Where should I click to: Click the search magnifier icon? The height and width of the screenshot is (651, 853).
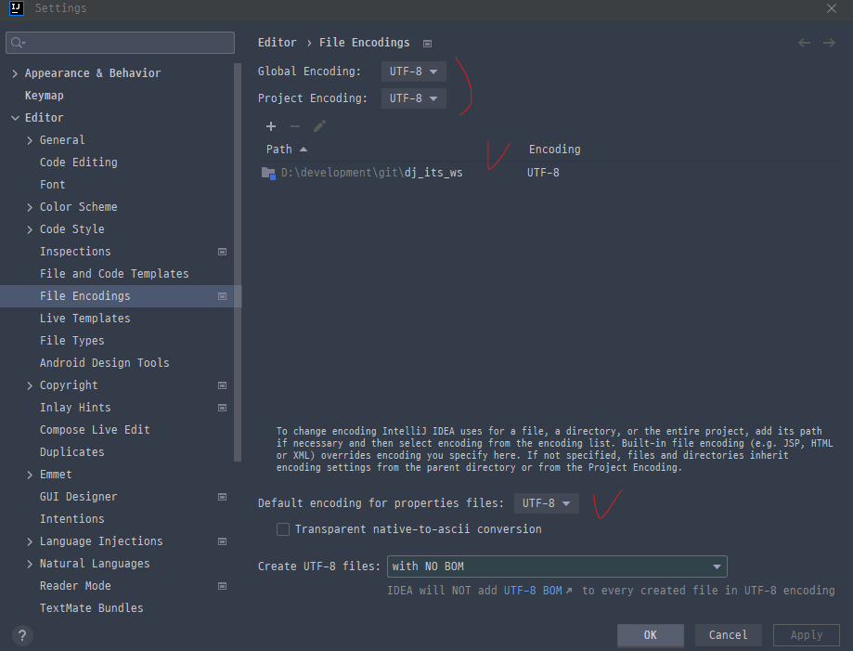[18, 43]
